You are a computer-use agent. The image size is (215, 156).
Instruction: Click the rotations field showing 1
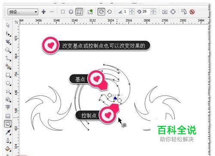(x=126, y=12)
